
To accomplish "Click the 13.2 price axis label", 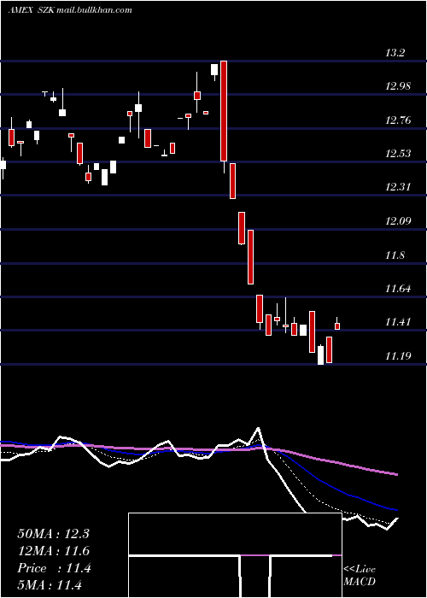I will coord(395,53).
